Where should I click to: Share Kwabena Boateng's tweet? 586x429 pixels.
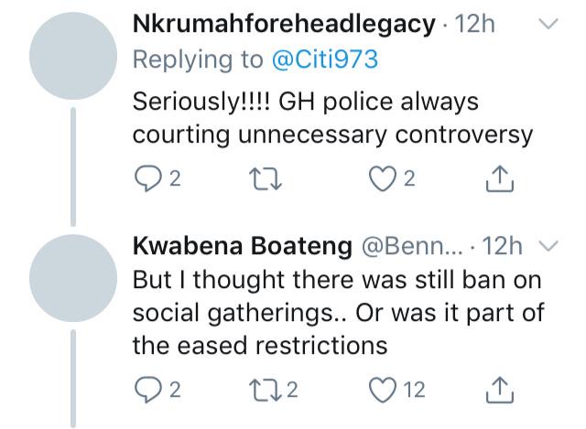point(502,391)
